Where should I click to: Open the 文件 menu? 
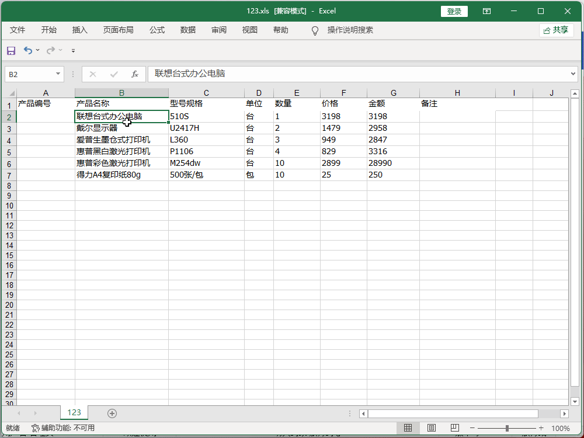[18, 30]
